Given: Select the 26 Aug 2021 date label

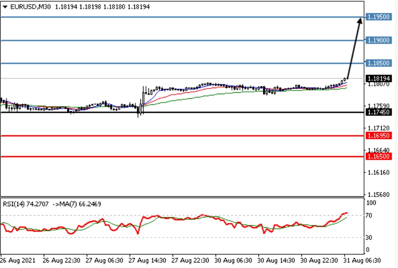Looking at the screenshot, I should (x=18, y=261).
